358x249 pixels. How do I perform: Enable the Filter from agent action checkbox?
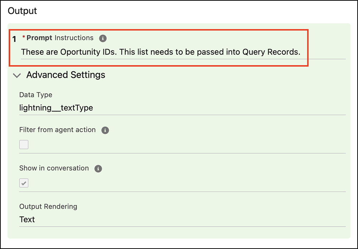[x=24, y=145]
